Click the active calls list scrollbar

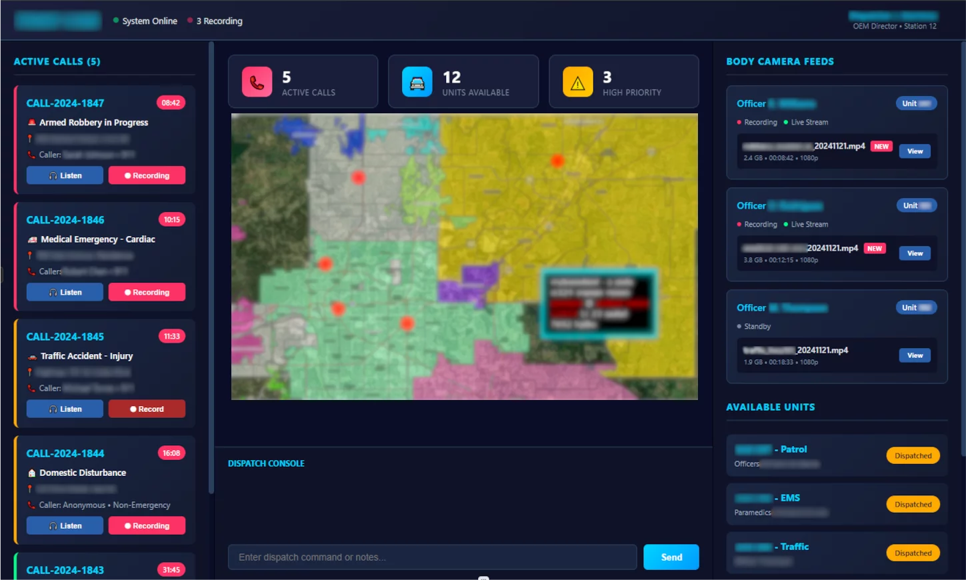click(x=211, y=267)
